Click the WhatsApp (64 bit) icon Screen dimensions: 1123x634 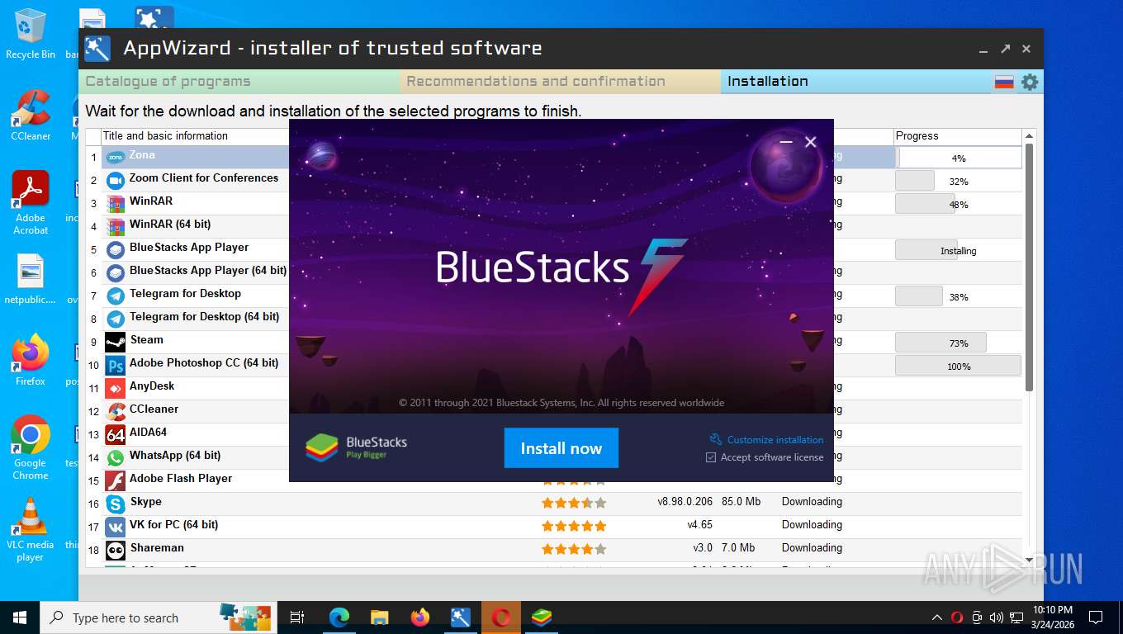(116, 457)
